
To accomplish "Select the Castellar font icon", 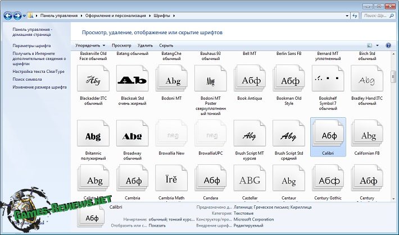I will coord(250,178).
